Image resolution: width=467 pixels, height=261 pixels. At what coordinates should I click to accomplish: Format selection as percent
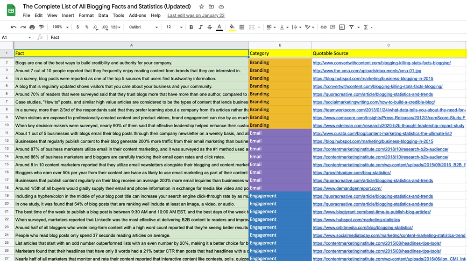click(x=87, y=27)
